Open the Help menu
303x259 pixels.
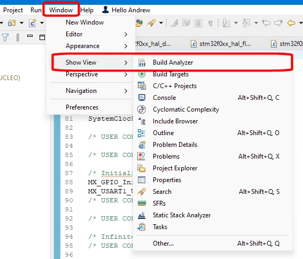click(87, 10)
